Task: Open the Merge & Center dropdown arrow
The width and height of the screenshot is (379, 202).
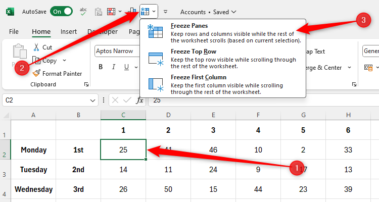Action: click(349, 67)
